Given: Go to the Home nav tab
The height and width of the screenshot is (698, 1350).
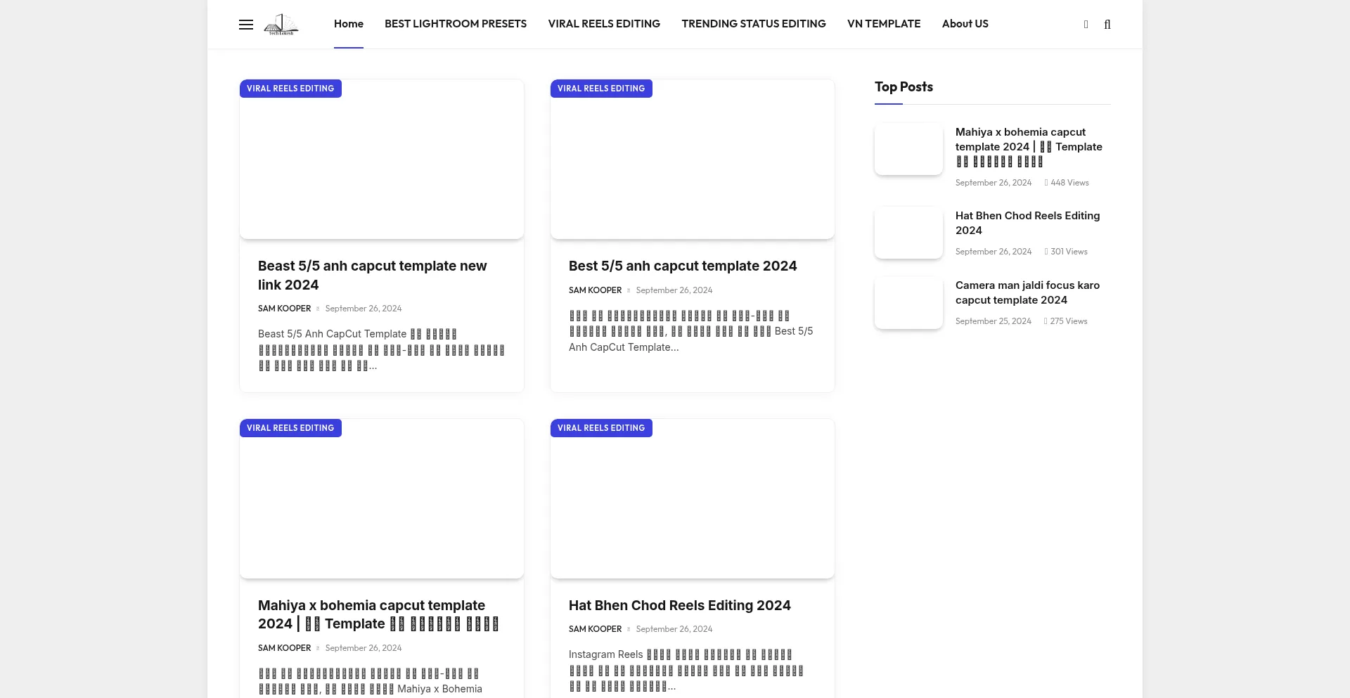Looking at the screenshot, I should pos(349,24).
